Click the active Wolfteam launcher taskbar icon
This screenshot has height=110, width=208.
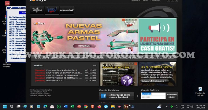[x=126, y=107]
